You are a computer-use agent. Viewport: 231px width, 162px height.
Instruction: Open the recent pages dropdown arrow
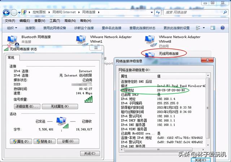coord(19,13)
